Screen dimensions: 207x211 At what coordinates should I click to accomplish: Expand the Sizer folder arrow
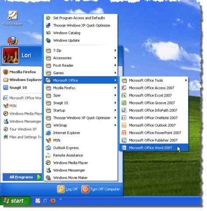tap(115, 95)
